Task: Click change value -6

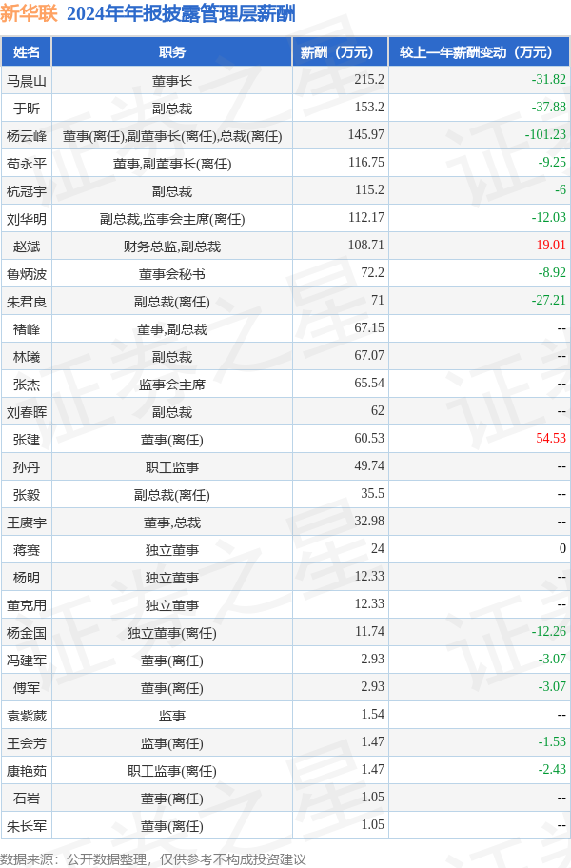Action: [x=561, y=190]
